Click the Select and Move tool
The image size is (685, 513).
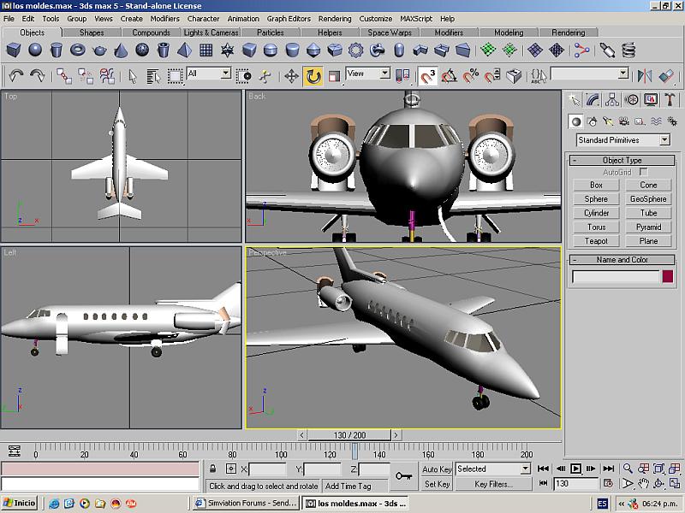point(291,76)
